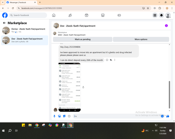Open Windows notification center icon
The image size is (175, 139).
(170, 131)
